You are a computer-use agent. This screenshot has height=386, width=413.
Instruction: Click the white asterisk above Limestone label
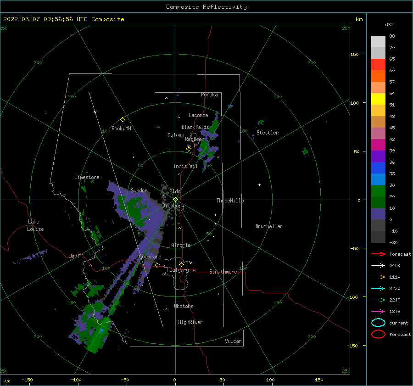point(87,173)
